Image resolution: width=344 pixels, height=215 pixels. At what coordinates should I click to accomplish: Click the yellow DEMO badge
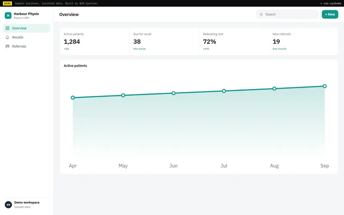(x=7, y=3)
